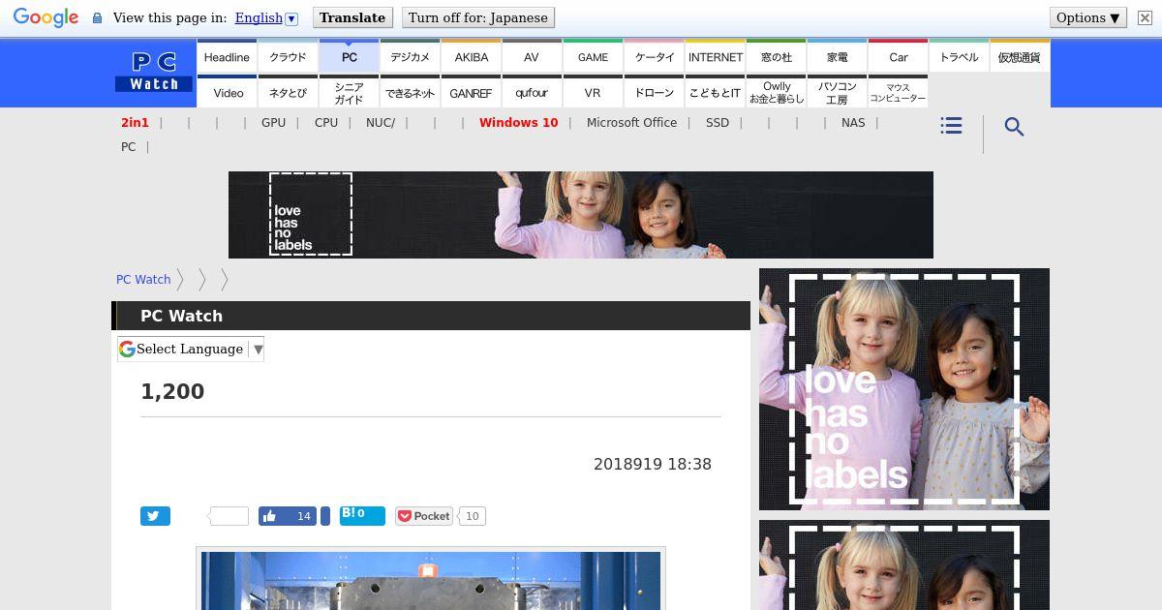Open the English language dropdown
Viewport: 1162px width, 610px height.
pyautogui.click(x=266, y=17)
